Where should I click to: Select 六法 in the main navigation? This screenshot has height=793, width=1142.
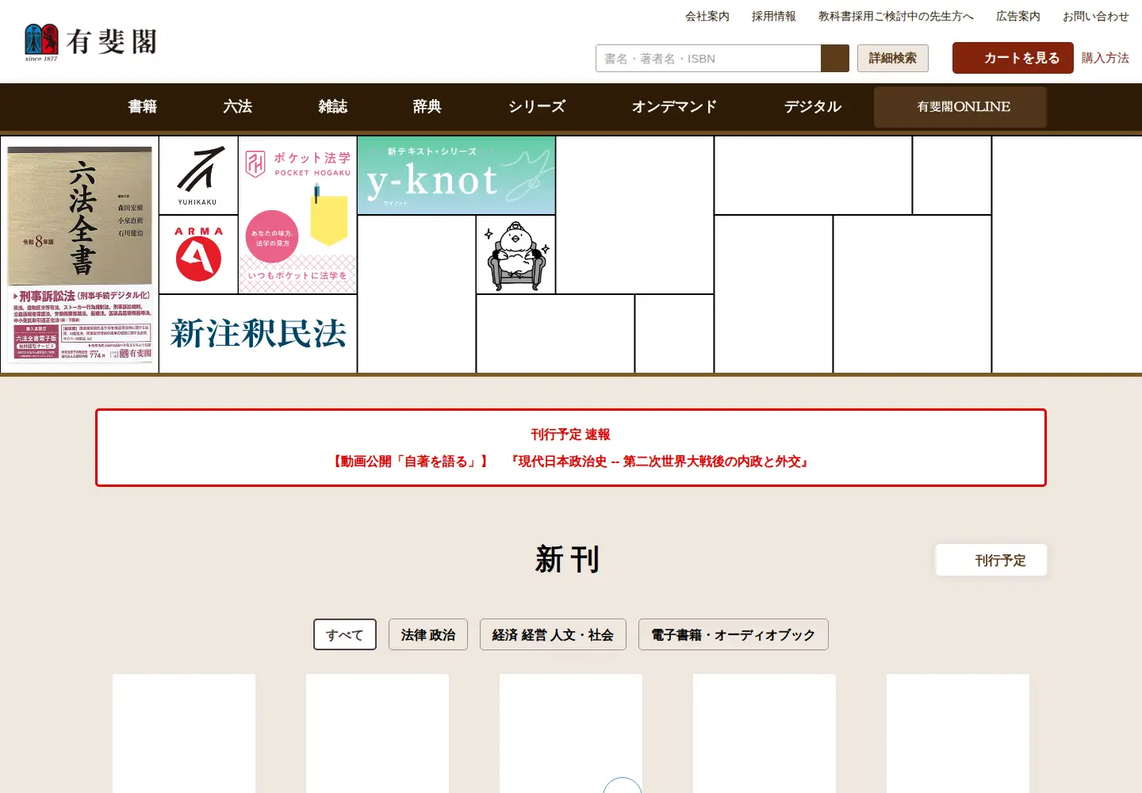point(238,106)
